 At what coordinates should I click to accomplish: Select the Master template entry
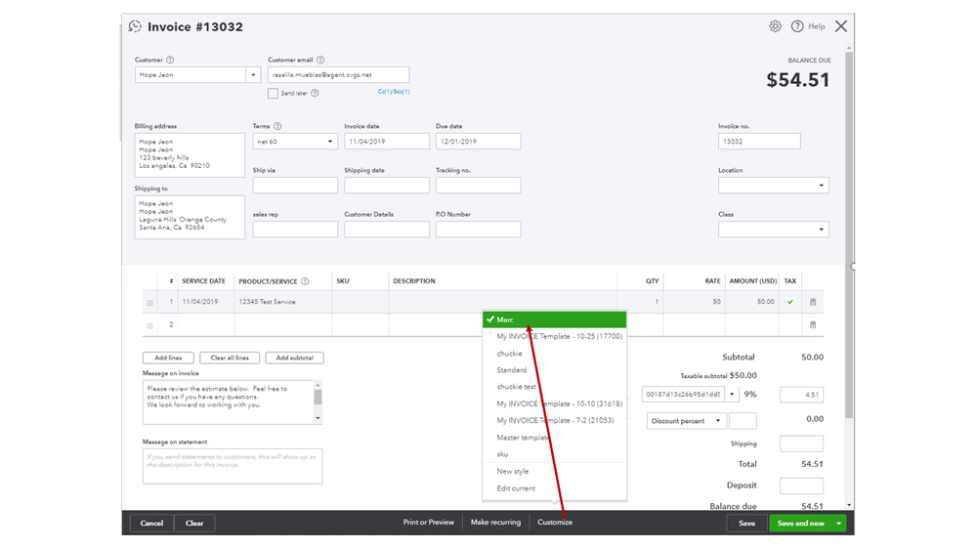tap(523, 438)
